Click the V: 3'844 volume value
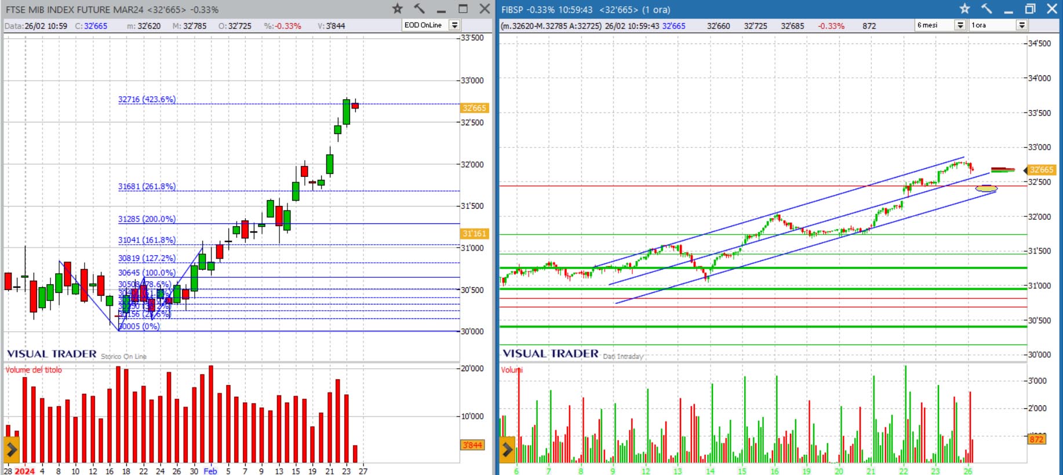This screenshot has width=1063, height=475. point(332,26)
